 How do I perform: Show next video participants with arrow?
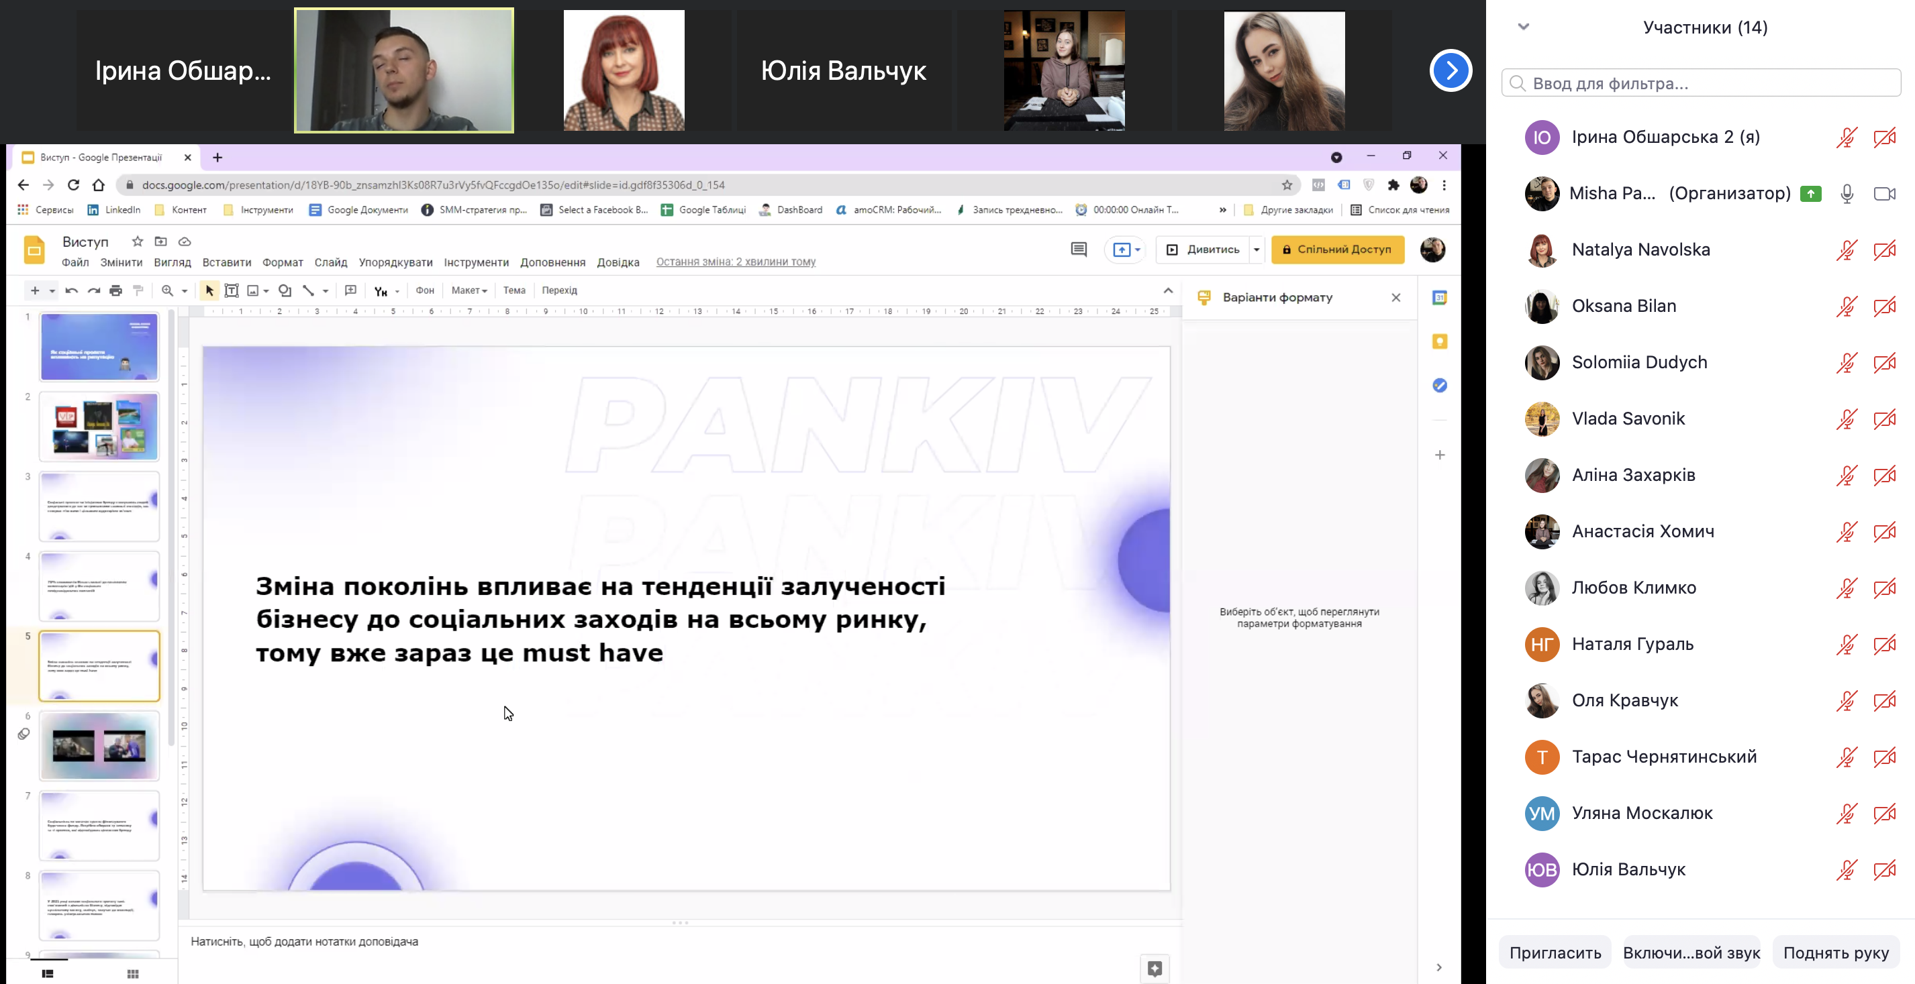click(1451, 70)
